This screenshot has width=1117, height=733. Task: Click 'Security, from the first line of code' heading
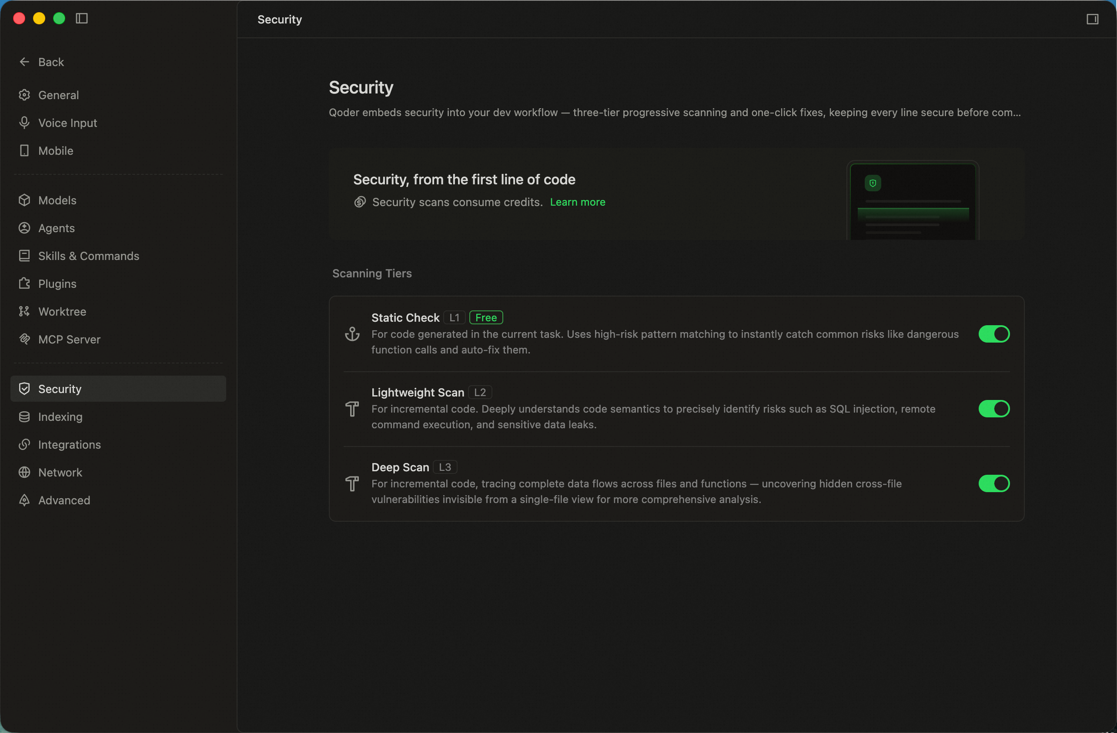[x=464, y=179]
